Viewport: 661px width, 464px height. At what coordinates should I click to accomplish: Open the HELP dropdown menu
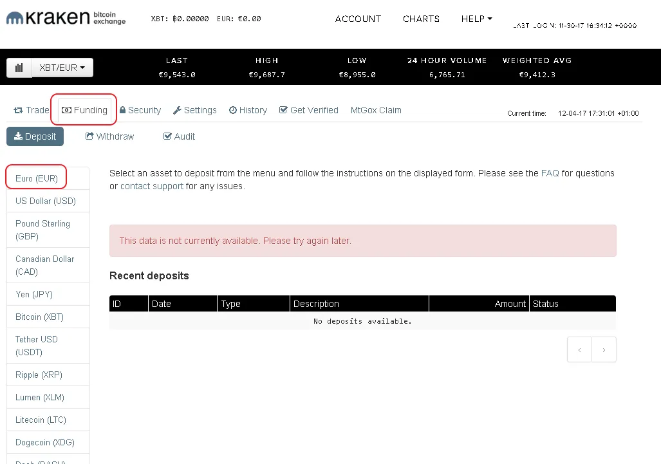pyautogui.click(x=476, y=19)
